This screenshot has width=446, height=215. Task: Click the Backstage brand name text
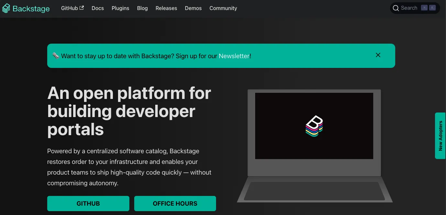pos(31,9)
